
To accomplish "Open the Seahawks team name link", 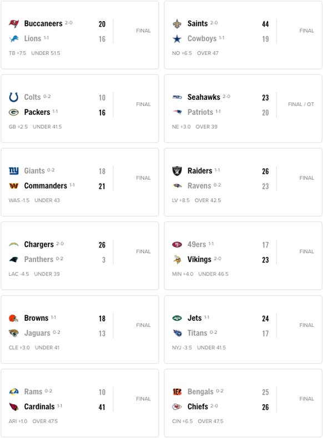I will pyautogui.click(x=204, y=97).
